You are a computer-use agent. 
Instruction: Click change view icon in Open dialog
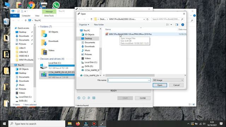click(168, 25)
